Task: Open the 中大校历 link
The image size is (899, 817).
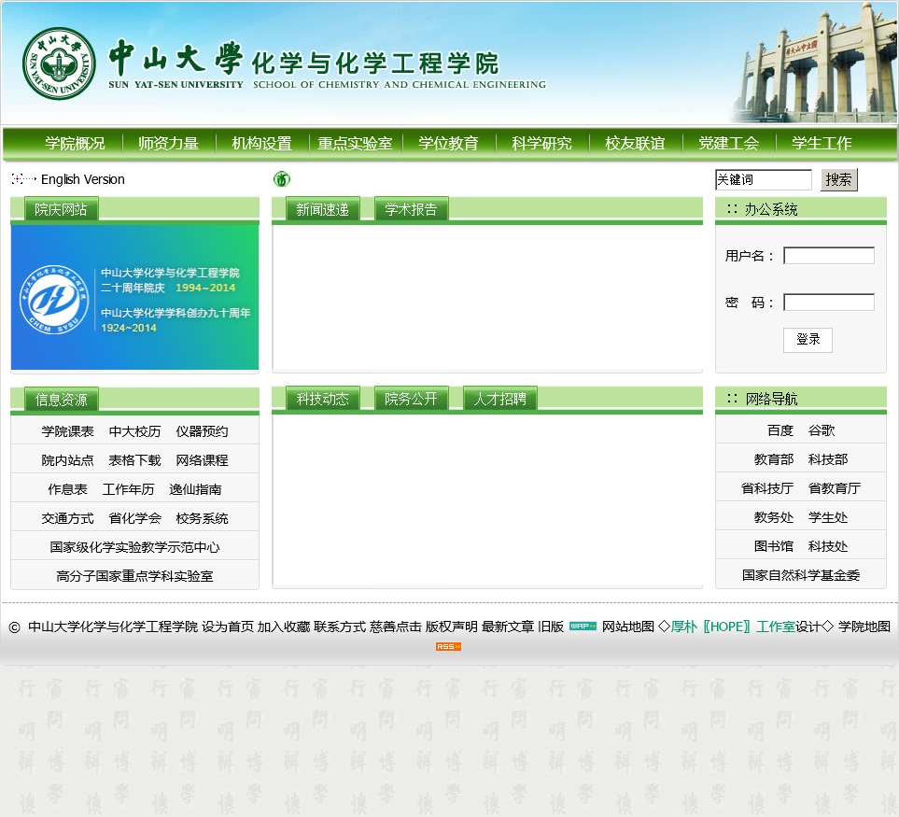Action: 134,431
